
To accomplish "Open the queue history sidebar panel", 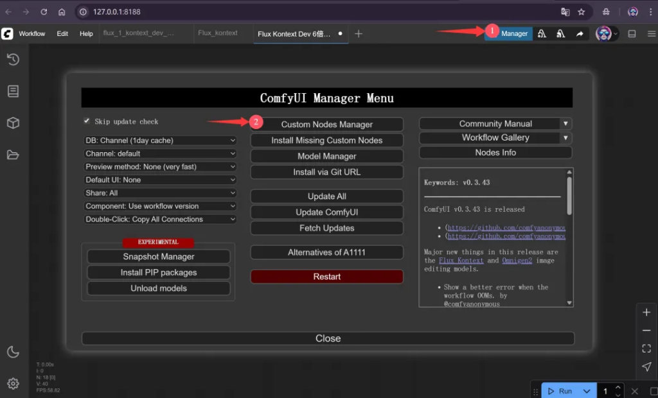I will pyautogui.click(x=13, y=60).
